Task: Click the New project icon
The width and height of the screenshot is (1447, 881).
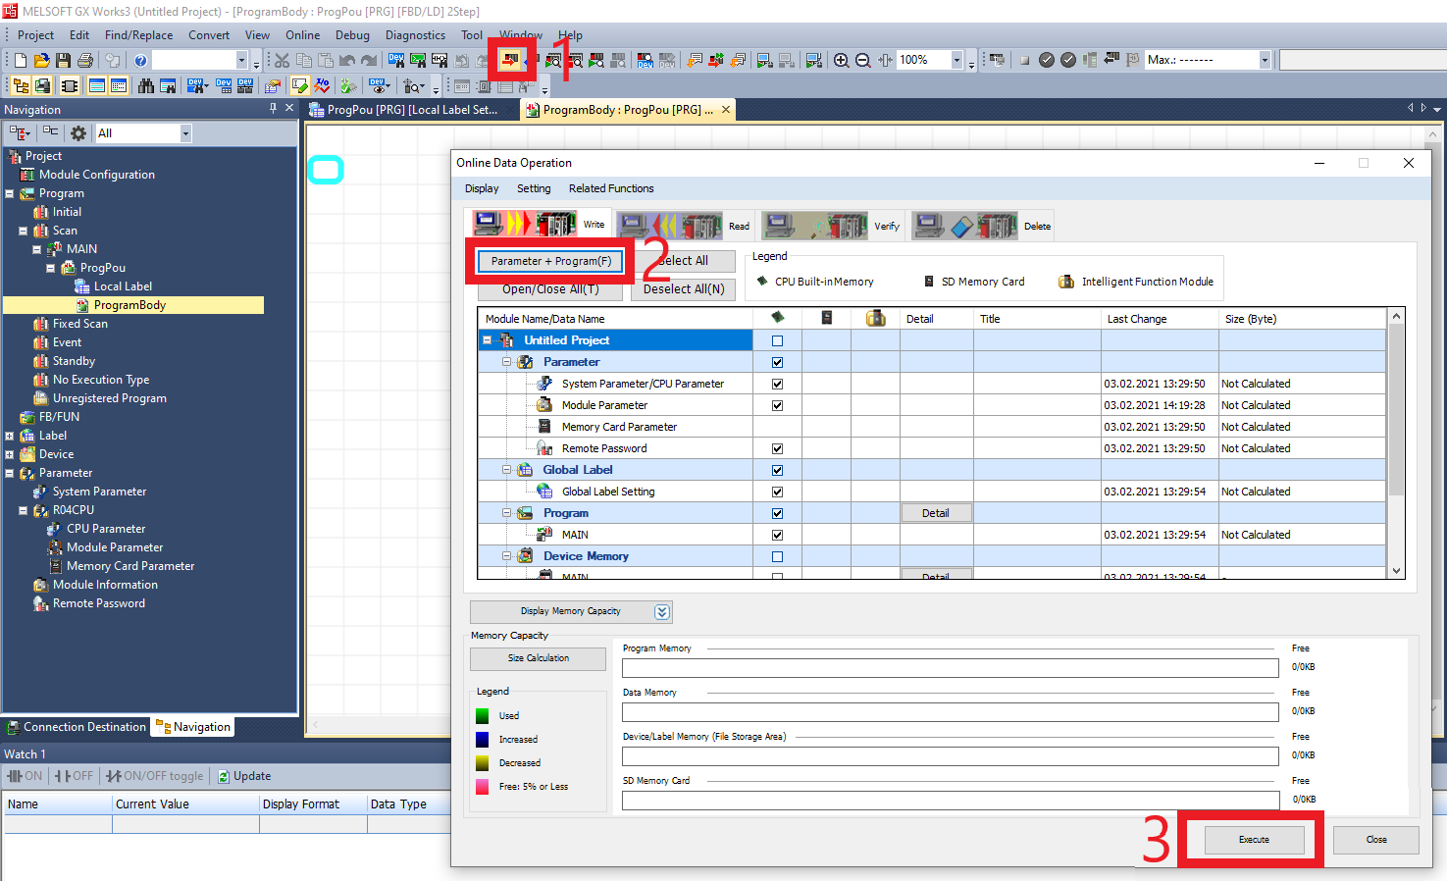Action: [x=20, y=61]
